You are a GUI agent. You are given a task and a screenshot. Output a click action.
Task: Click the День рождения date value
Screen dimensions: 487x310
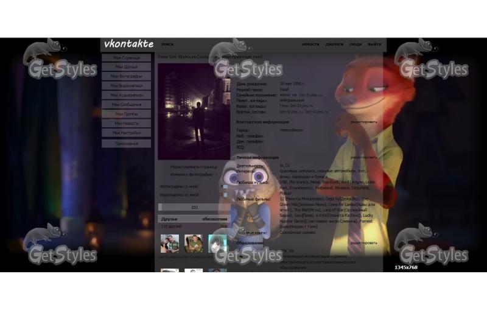point(292,83)
